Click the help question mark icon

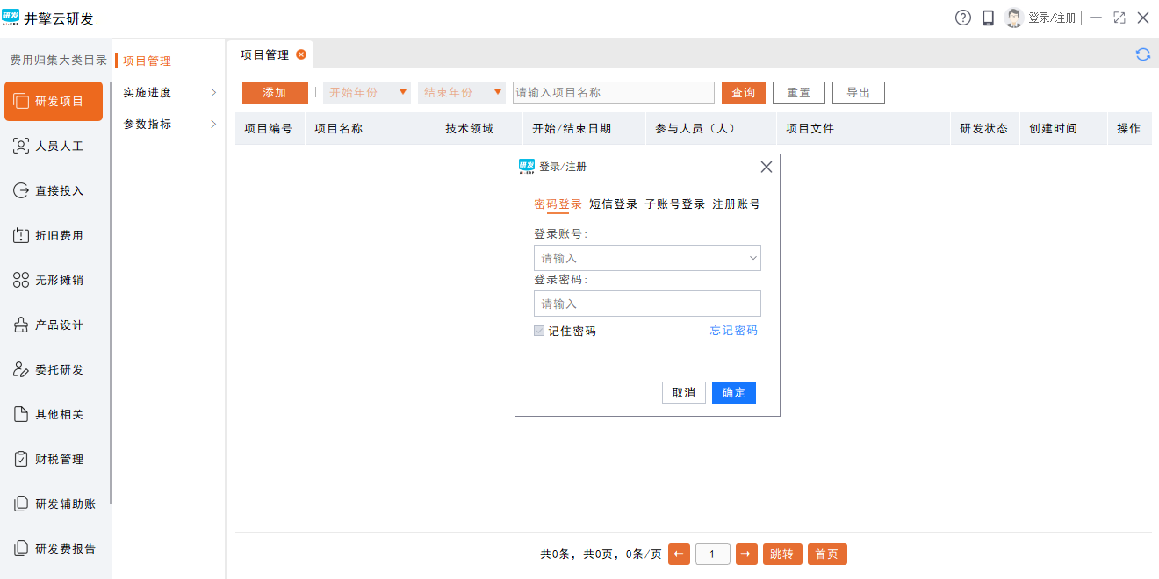coord(963,18)
